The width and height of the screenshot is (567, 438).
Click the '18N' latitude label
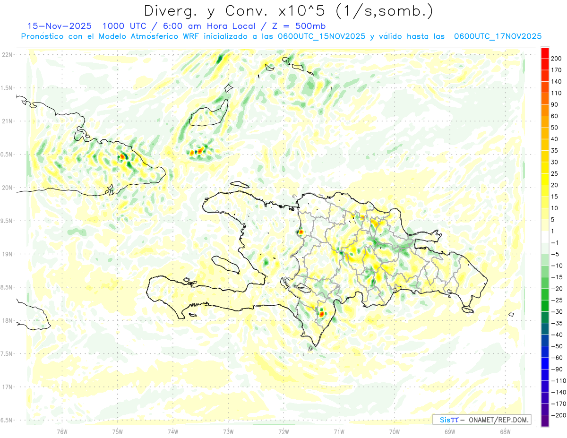tap(7, 320)
